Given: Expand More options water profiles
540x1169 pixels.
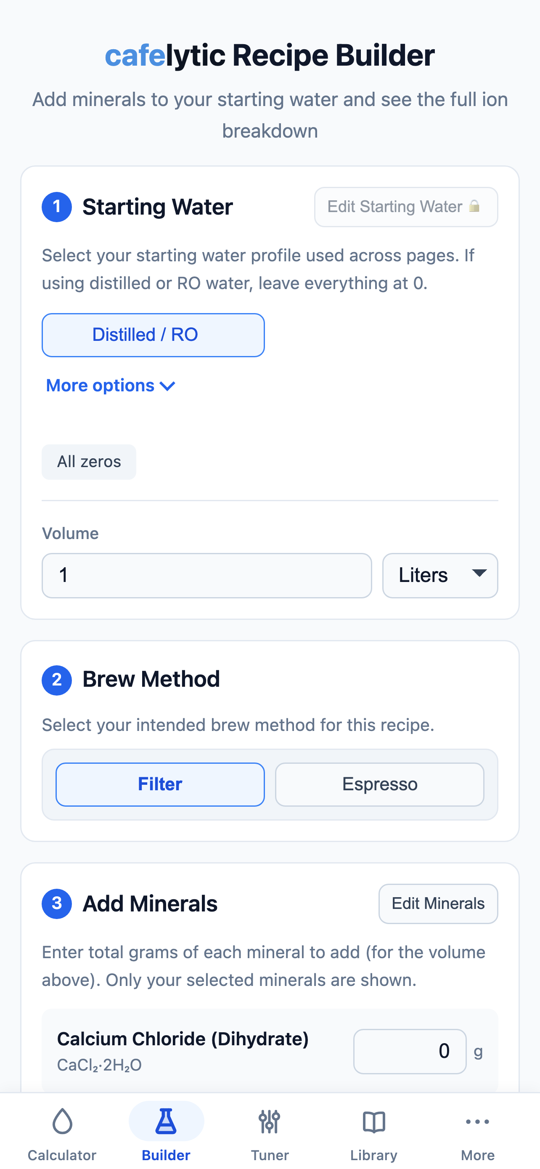Looking at the screenshot, I should point(111,386).
